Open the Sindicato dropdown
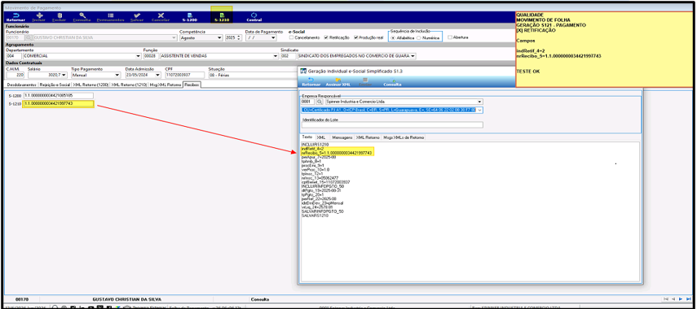 413,56
